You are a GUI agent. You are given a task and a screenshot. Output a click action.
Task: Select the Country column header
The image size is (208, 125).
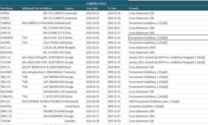pos(75,8)
